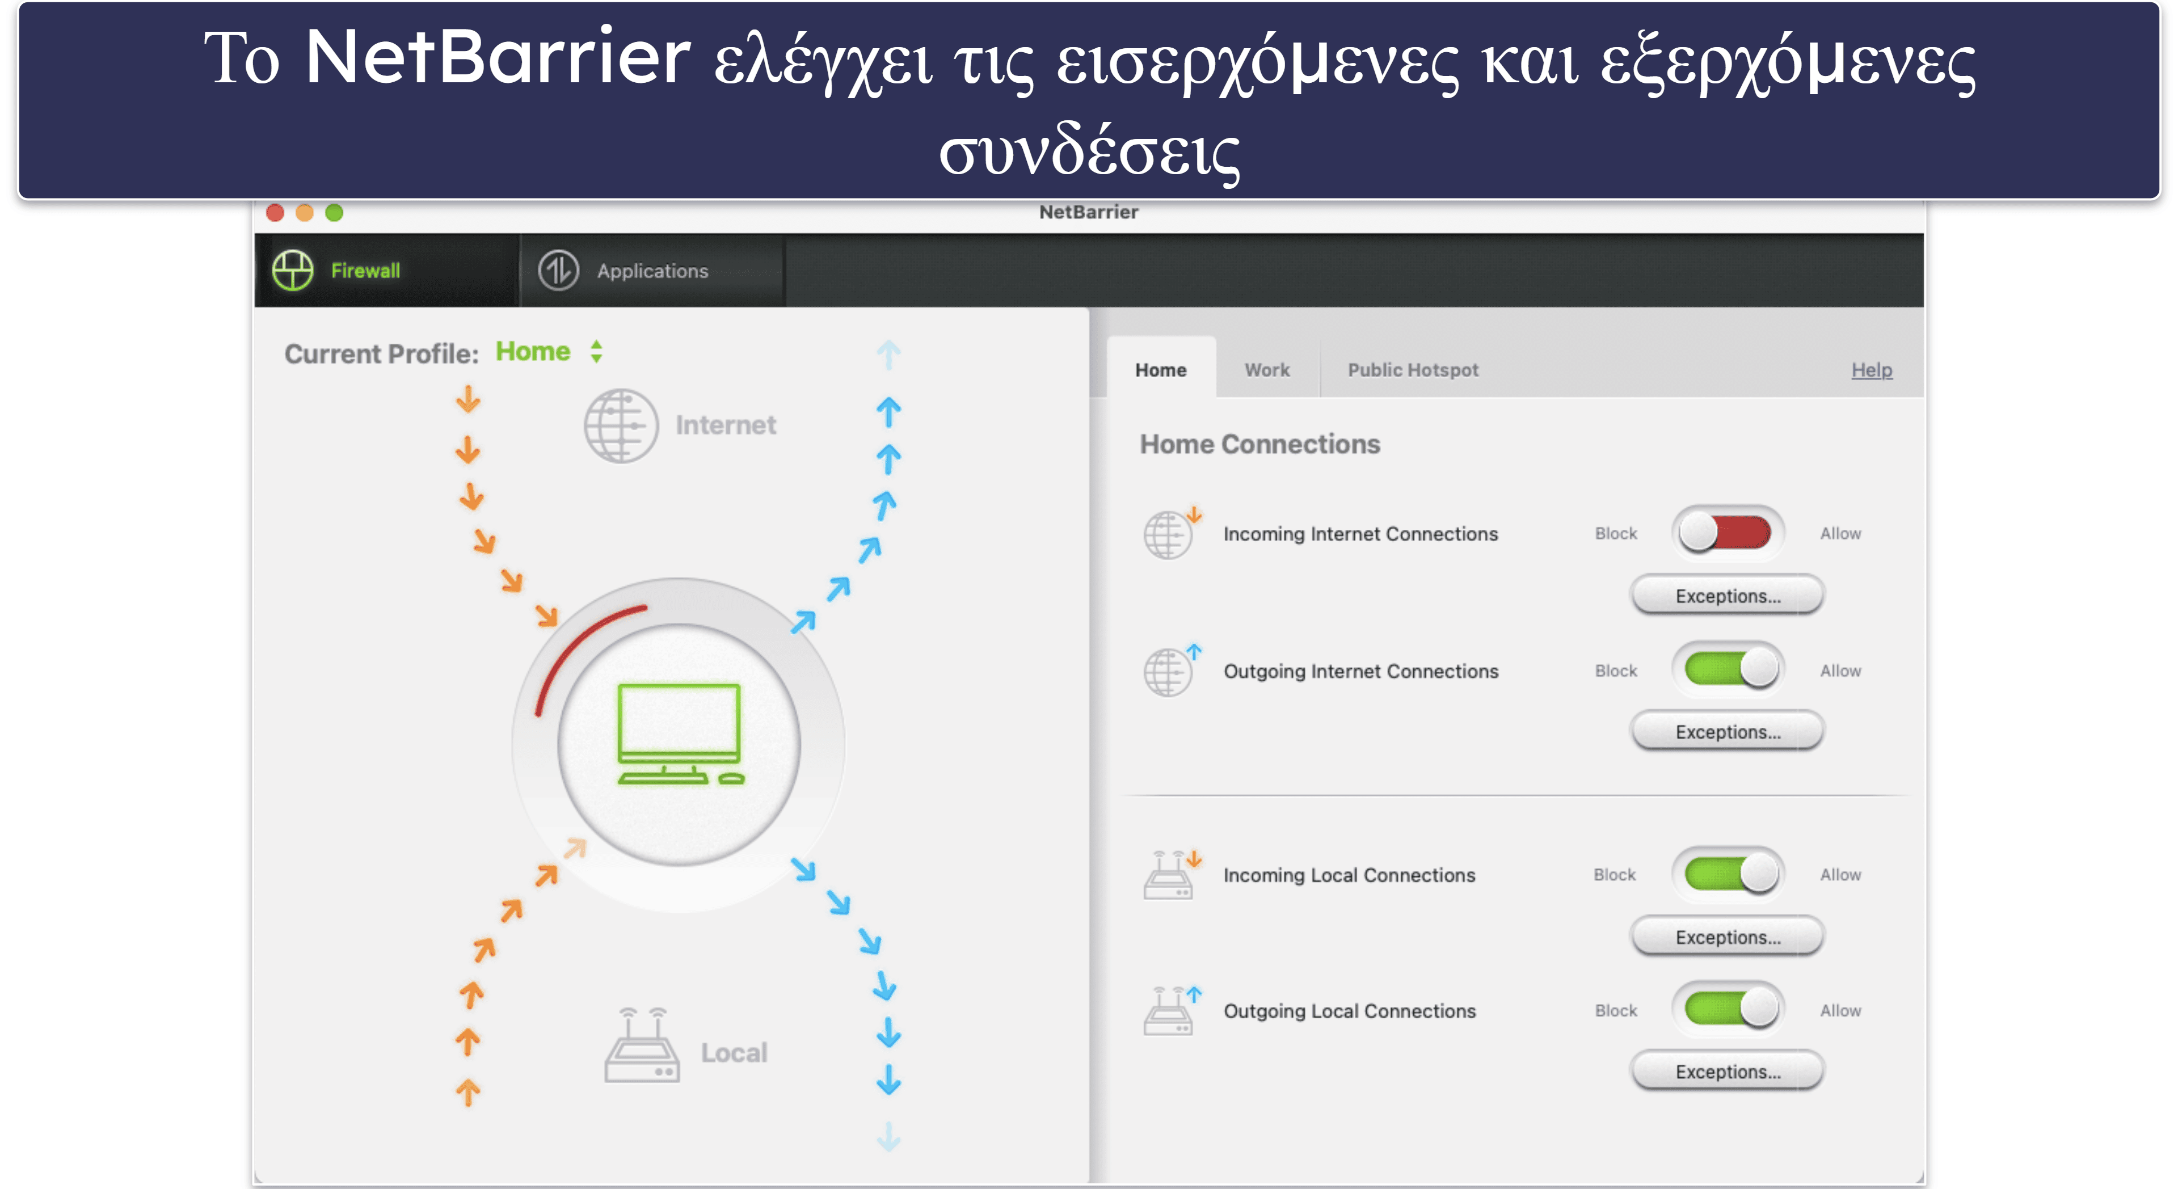The height and width of the screenshot is (1189, 2178).
Task: Toggle Outgoing Internet Connections switch to Block
Action: point(1728,670)
